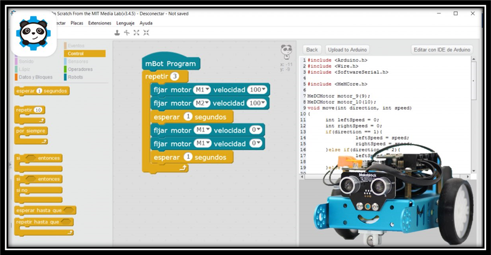This screenshot has width=491, height=255.
Task: Select the Datos y Bloques category
Action: [35, 77]
